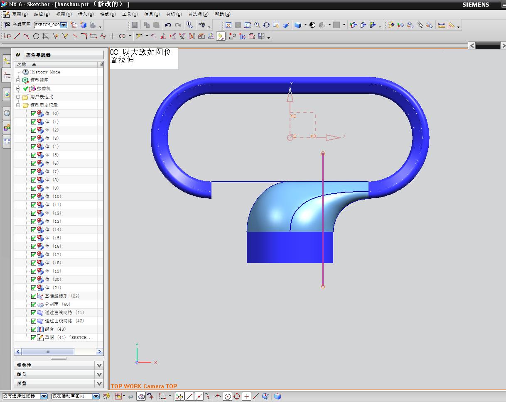This screenshot has width=506, height=402.
Task: Select the Circle sketch tool
Action: [x=36, y=37]
